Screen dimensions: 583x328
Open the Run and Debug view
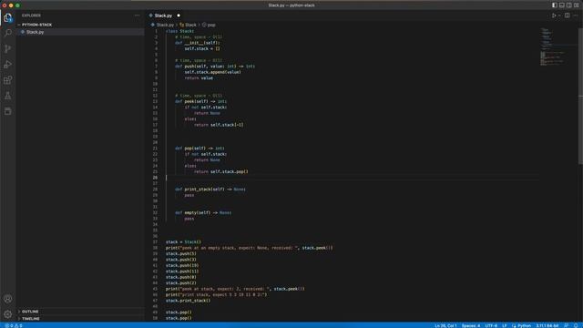(8, 65)
